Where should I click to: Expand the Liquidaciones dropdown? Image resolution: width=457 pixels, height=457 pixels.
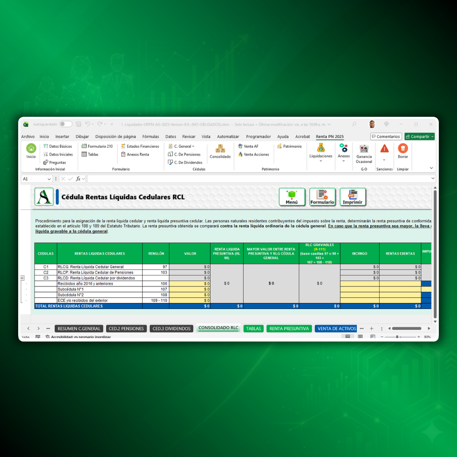[x=321, y=161]
